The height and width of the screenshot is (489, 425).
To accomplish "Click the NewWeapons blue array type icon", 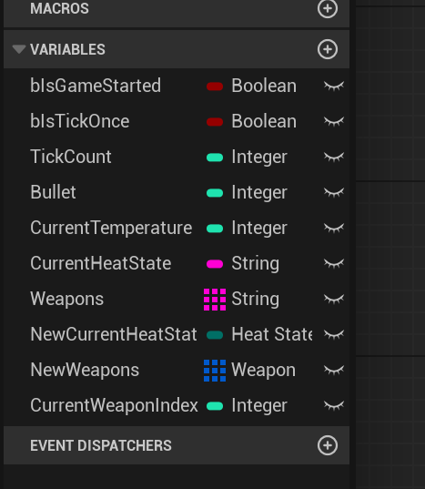I will coord(215,371).
